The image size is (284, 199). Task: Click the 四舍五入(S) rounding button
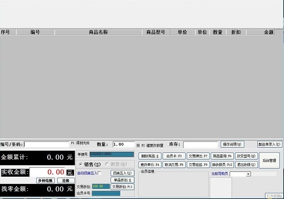(x=122, y=173)
